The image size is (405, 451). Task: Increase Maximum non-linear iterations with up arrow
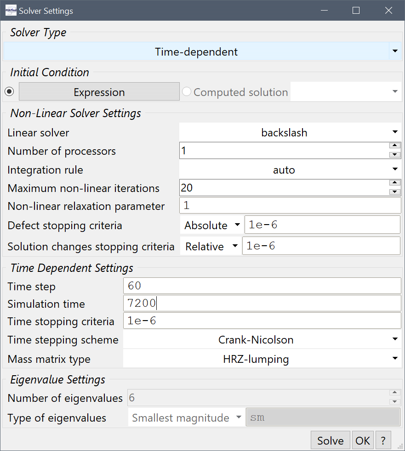coord(394,183)
